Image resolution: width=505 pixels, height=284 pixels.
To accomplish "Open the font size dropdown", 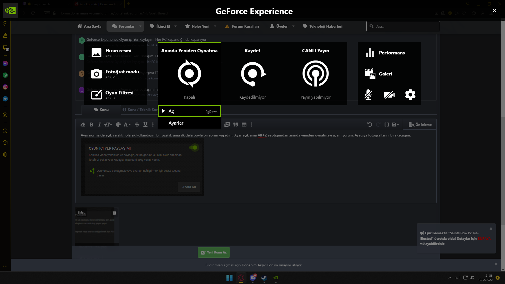I will pyautogui.click(x=108, y=125).
